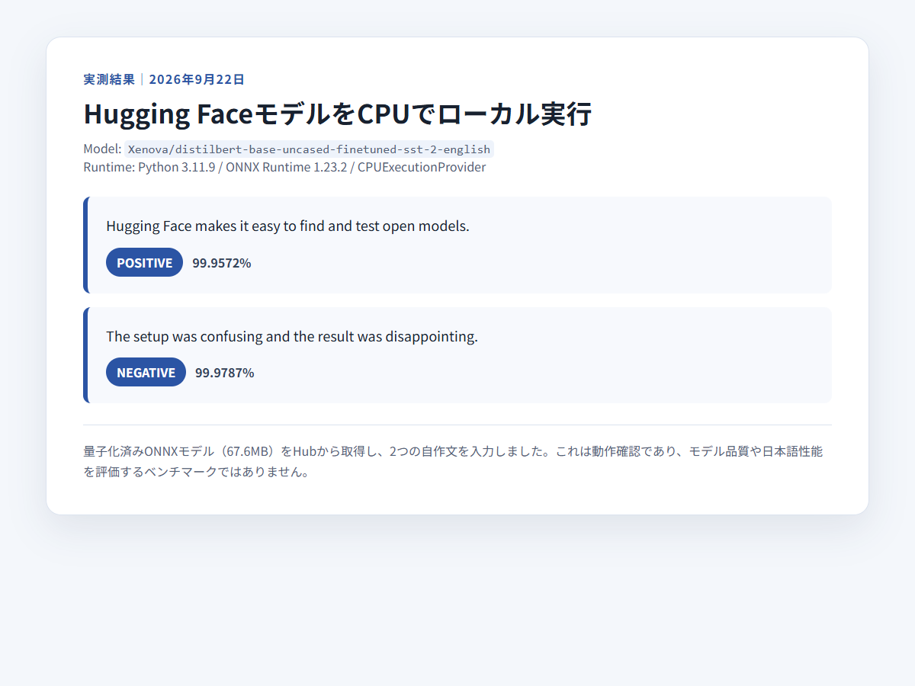Viewport: 915px width, 686px height.
Task: Click the sentence "The setup was confusing..."
Action: pyautogui.click(x=292, y=336)
